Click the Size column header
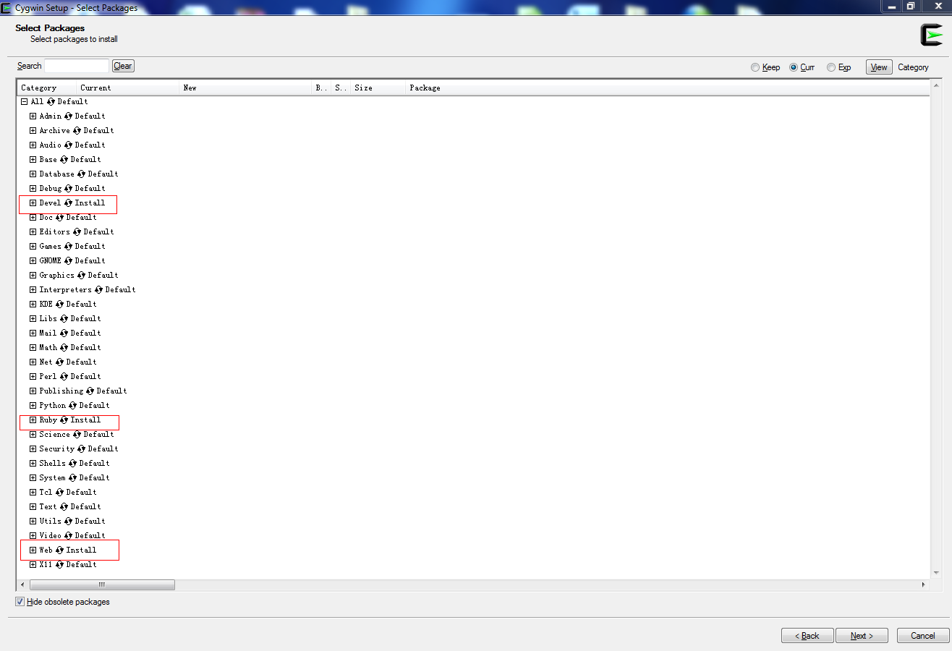952x651 pixels. [378, 88]
